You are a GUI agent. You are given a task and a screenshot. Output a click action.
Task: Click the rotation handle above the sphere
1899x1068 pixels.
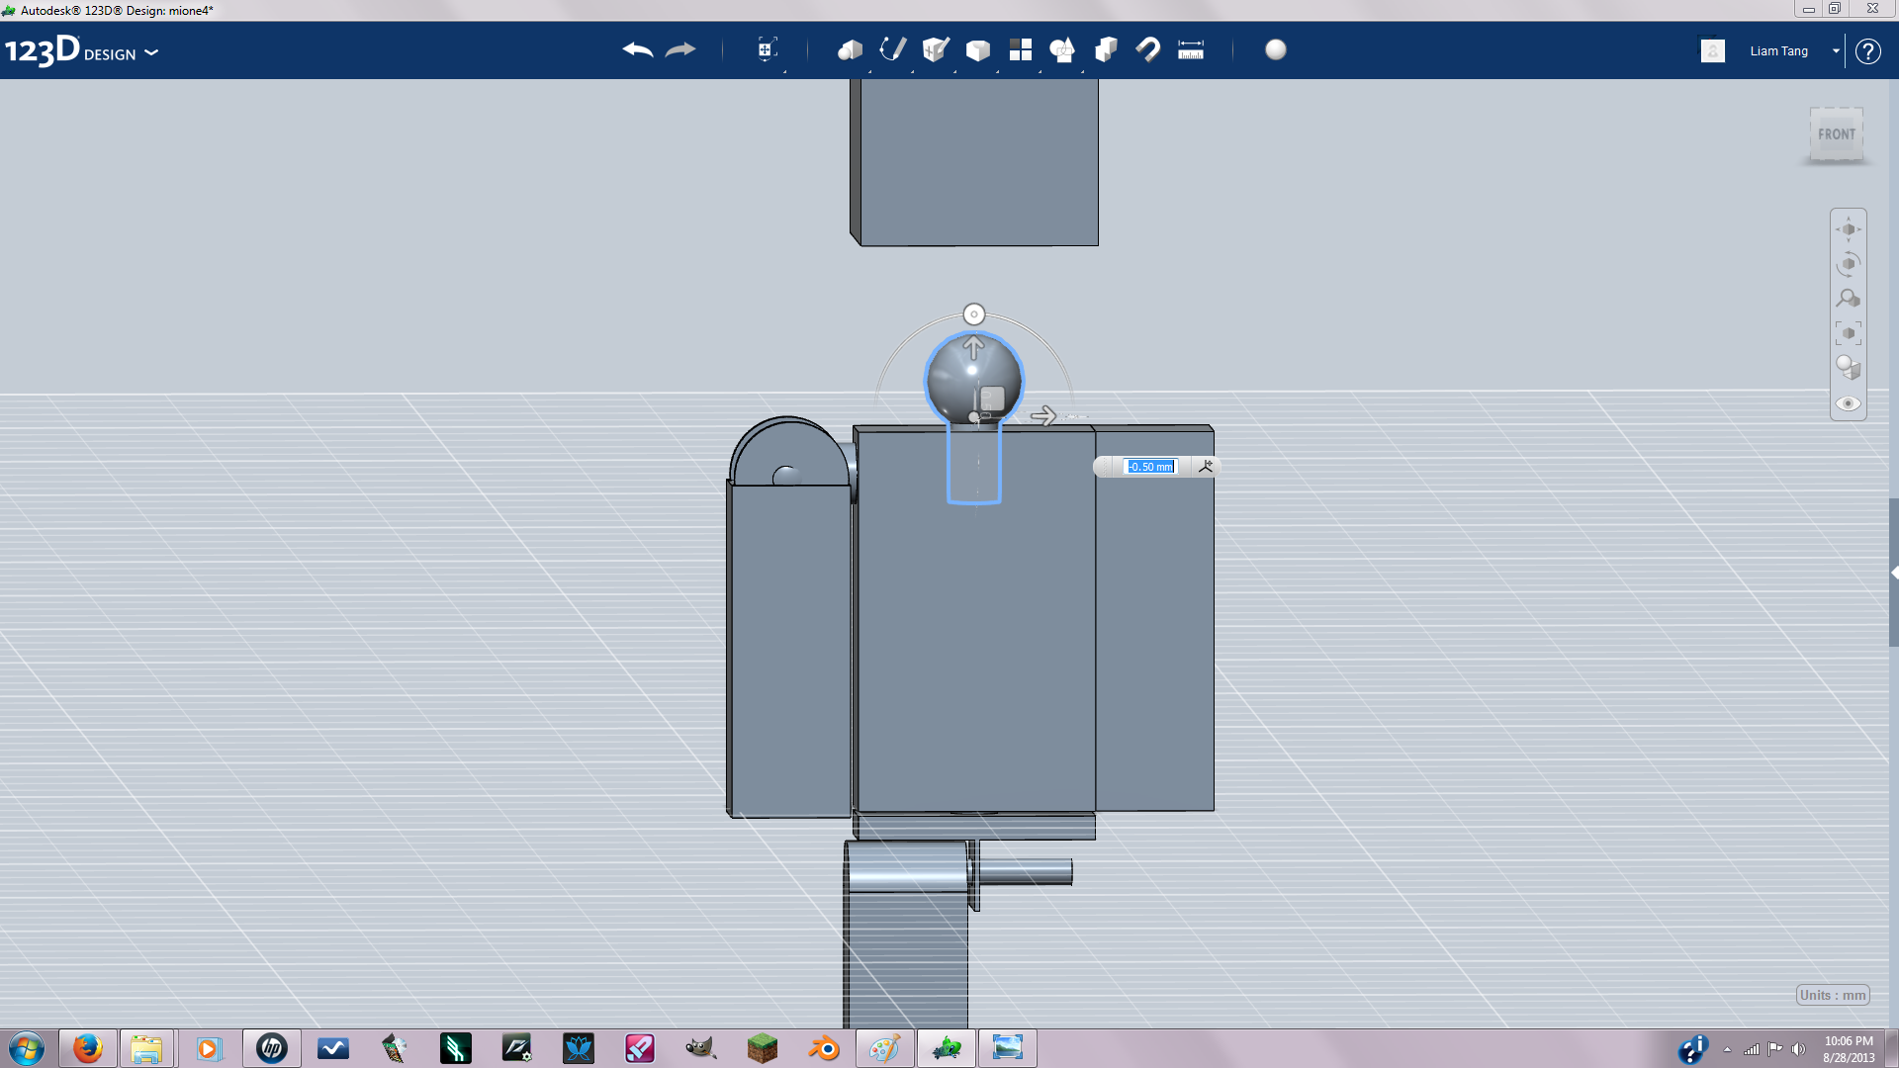pos(974,314)
